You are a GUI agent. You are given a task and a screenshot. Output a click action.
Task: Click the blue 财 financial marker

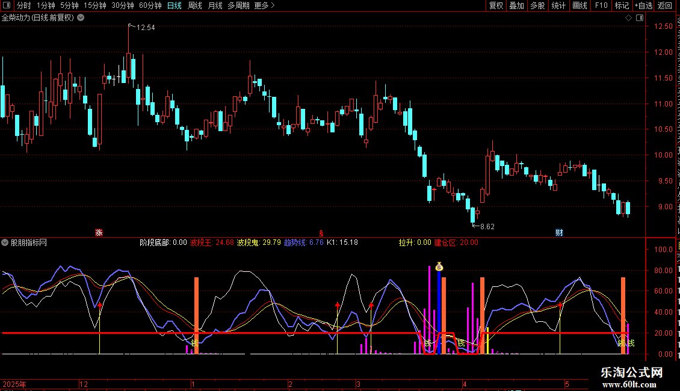559,233
